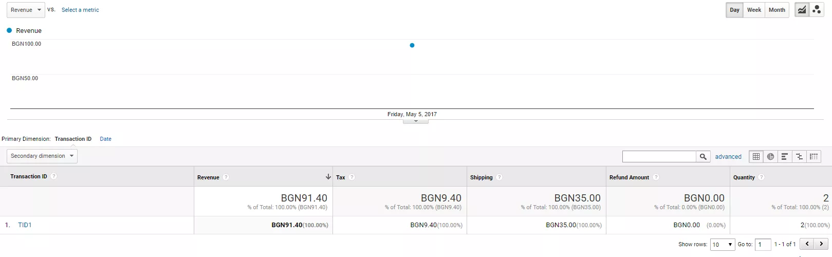Select the pivot table view icon

(x=813, y=157)
